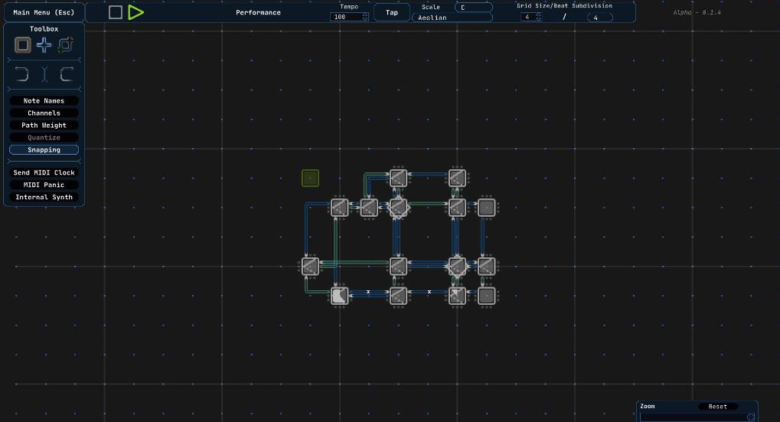This screenshot has width=780, height=422.
Task: Toggle the Channels display option
Action: pos(44,113)
